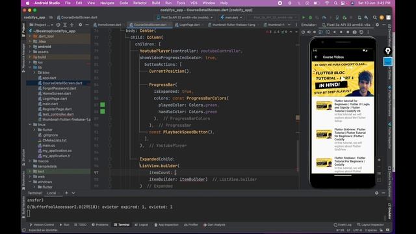Open Problems tool window
The height and width of the screenshot is (234, 416).
point(100,225)
